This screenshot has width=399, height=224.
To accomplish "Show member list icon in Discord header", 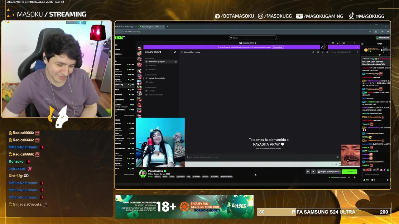I will click(x=327, y=52).
